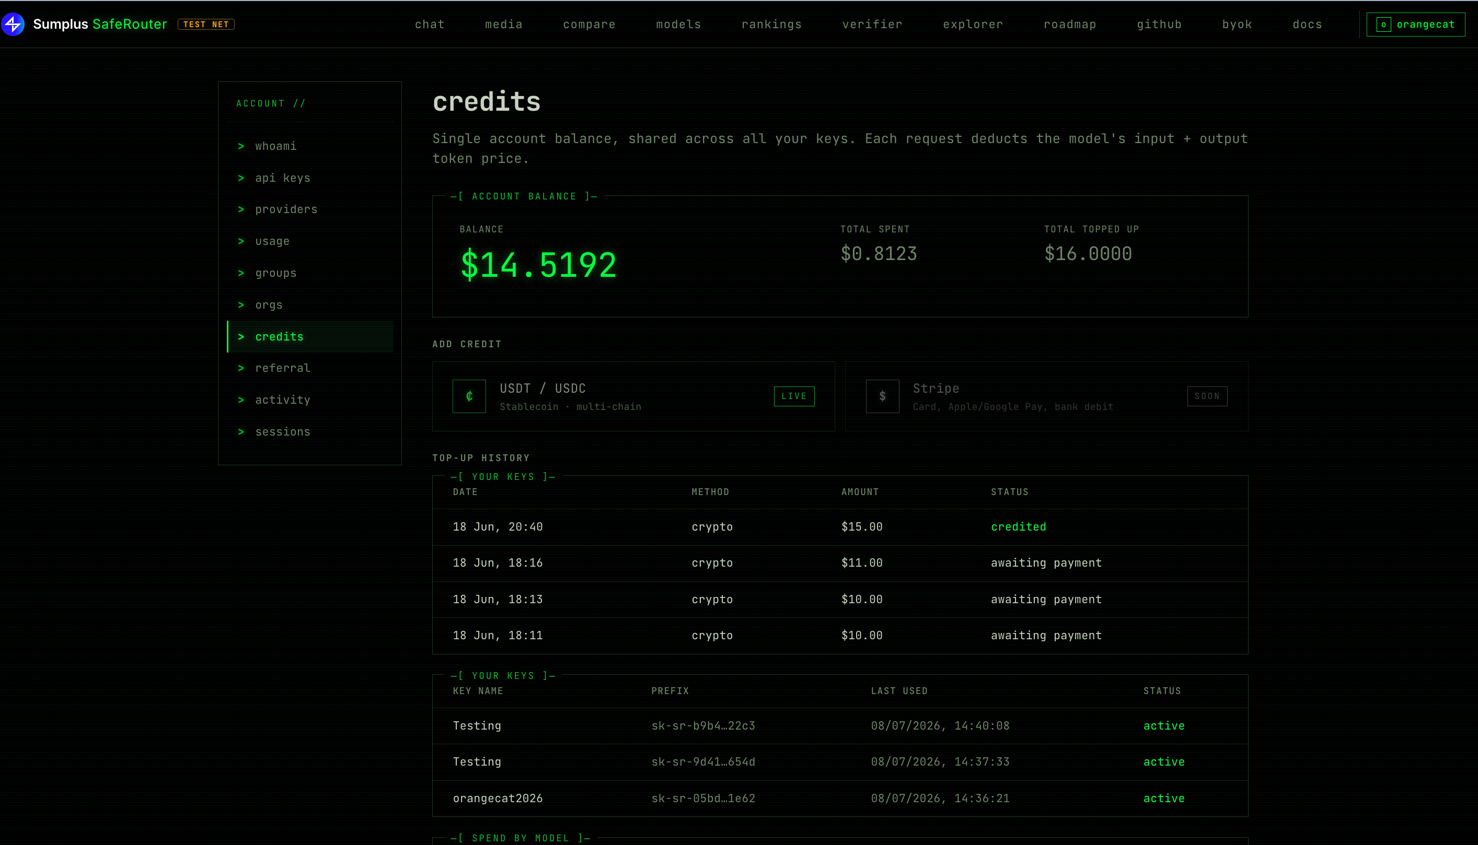Click the "credited" status
Image resolution: width=1478 pixels, height=845 pixels.
[1018, 527]
